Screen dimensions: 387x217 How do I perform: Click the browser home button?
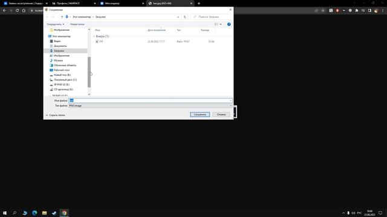click(x=24, y=11)
